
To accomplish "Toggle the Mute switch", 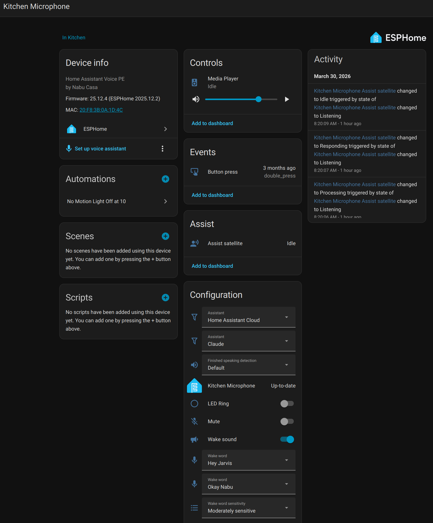I will (287, 421).
